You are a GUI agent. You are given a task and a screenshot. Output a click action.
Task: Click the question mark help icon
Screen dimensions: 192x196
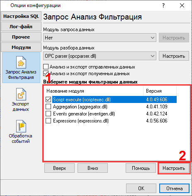point(163,5)
